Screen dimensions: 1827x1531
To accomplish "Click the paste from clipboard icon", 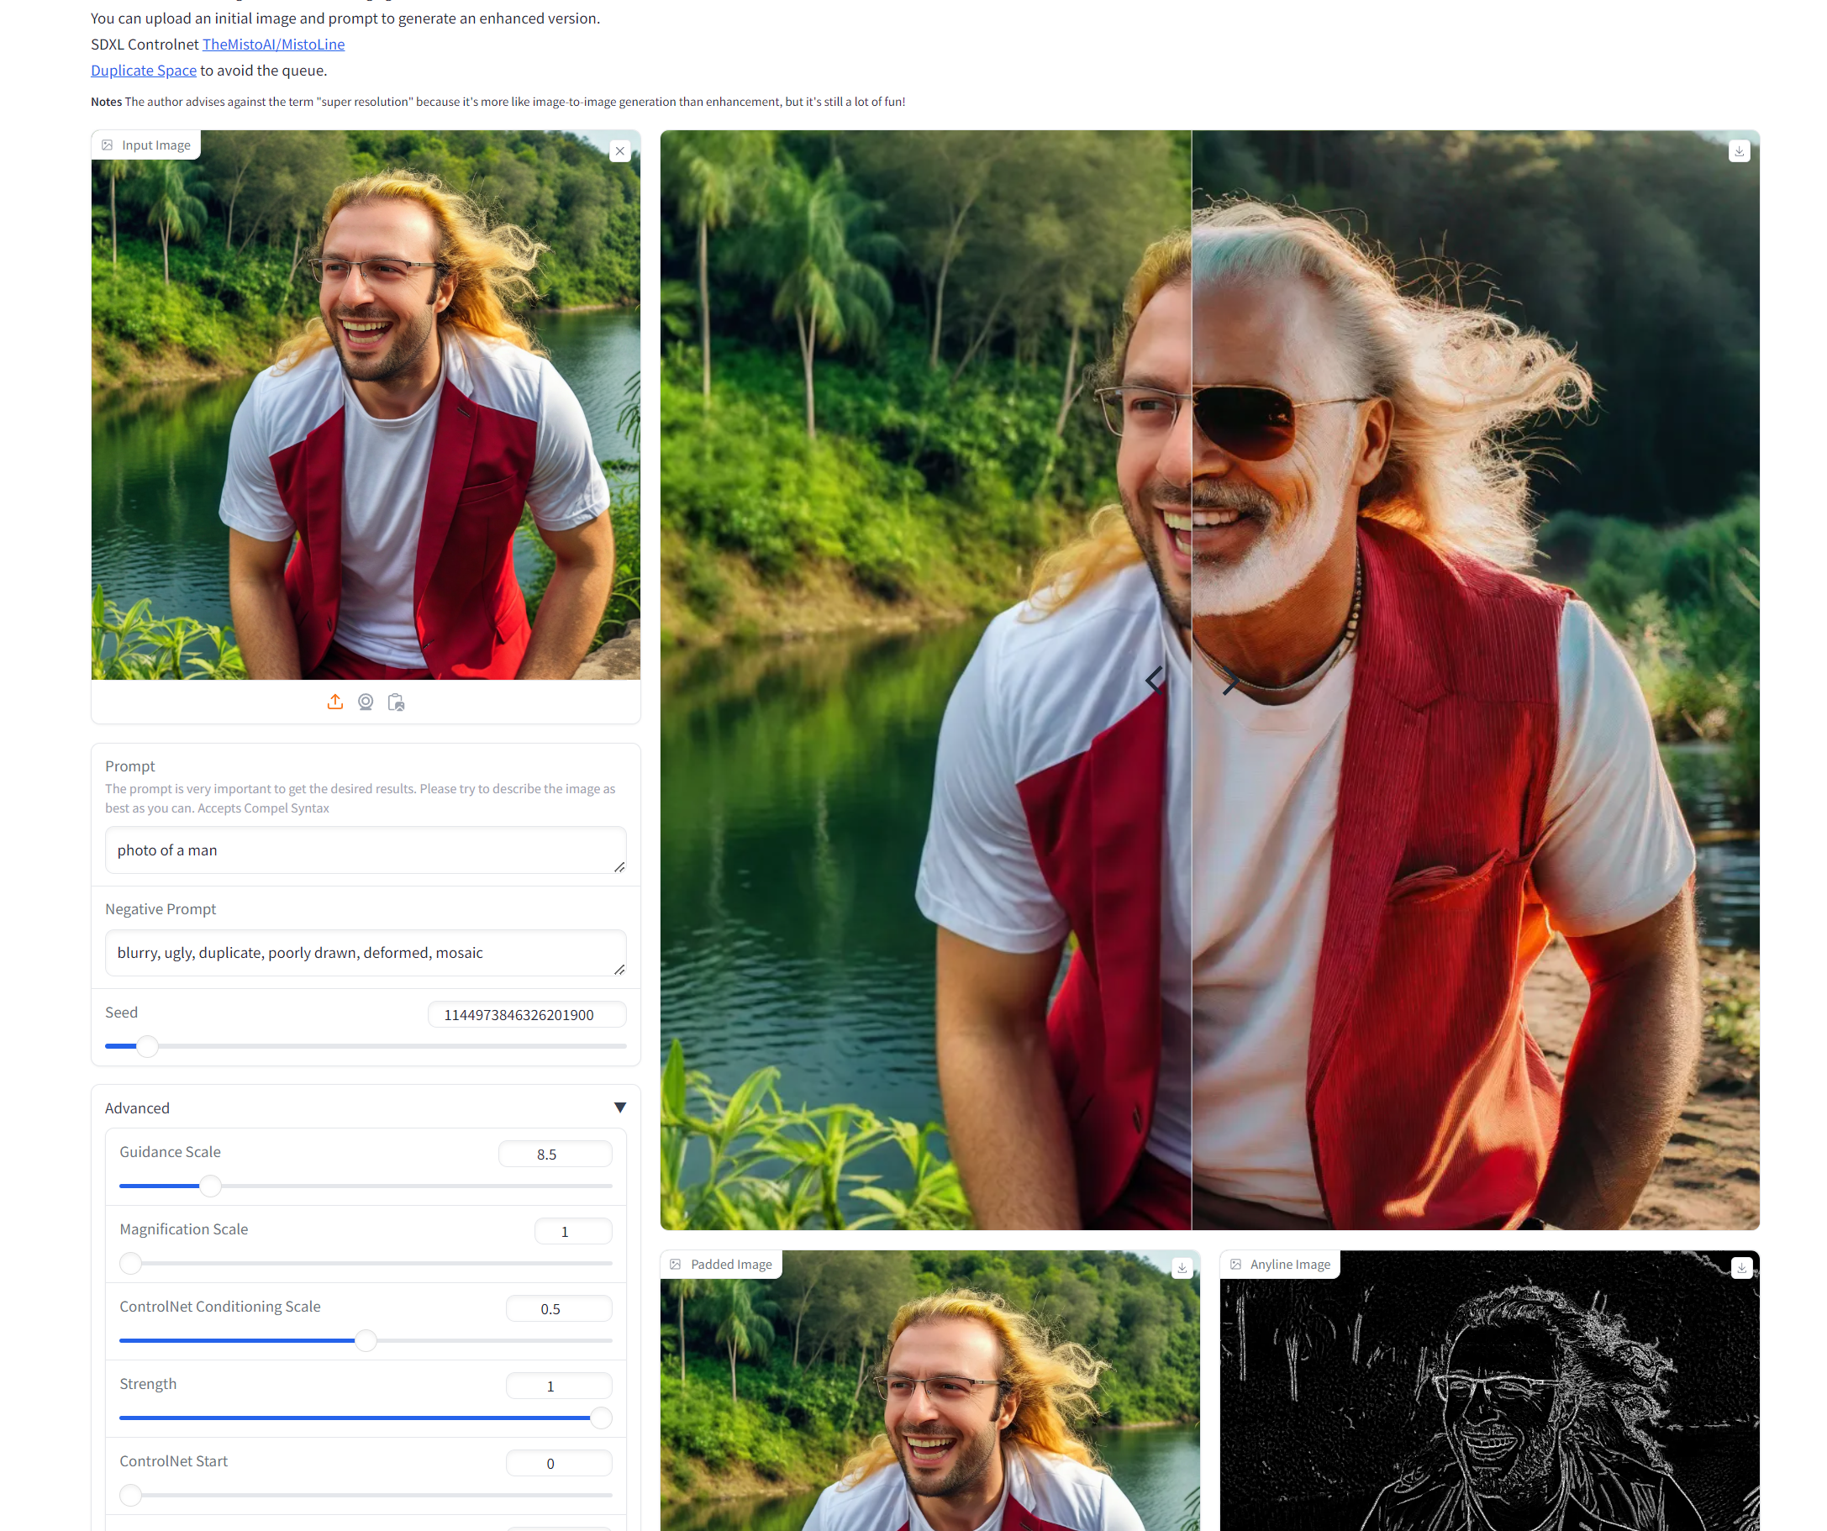I will tap(396, 702).
